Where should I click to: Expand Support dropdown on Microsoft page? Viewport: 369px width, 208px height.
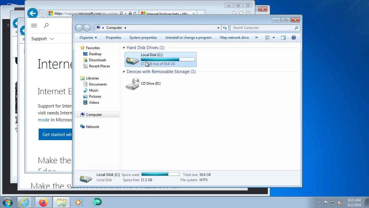pyautogui.click(x=43, y=39)
